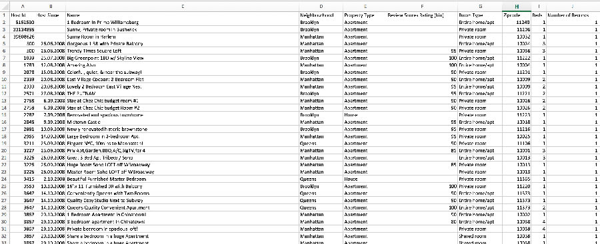Select 'Lovely 2 Bedroom East Village Nest' cell
The width and height of the screenshot is (600, 244).
click(183, 86)
